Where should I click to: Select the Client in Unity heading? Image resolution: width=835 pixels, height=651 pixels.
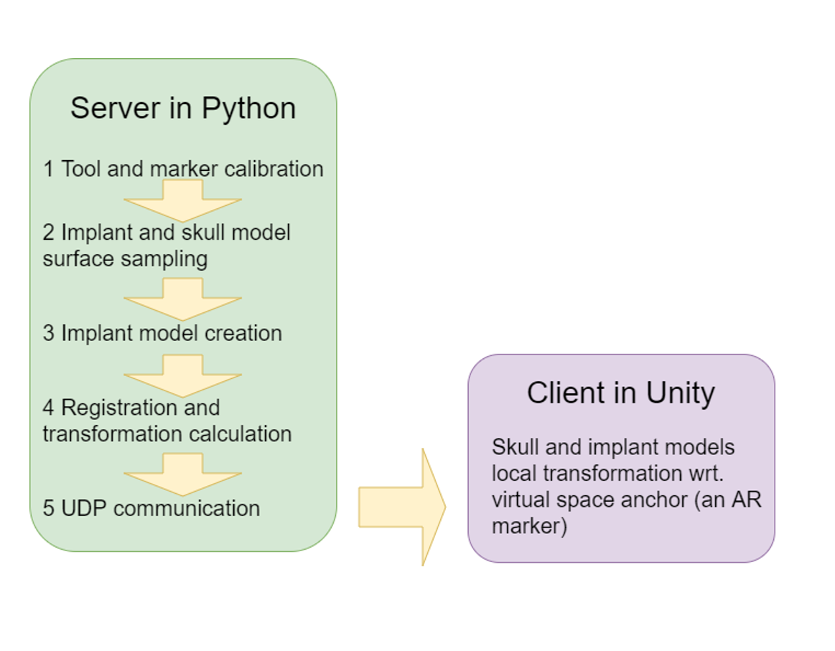(x=620, y=393)
